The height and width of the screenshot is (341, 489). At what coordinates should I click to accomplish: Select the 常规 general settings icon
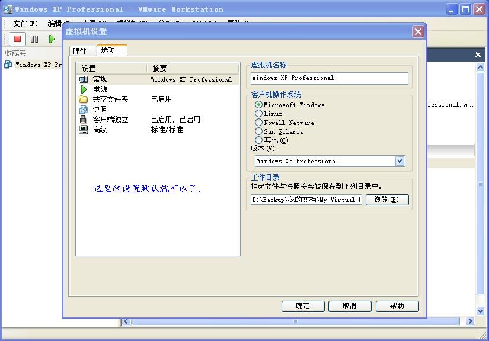(84, 79)
